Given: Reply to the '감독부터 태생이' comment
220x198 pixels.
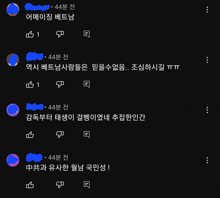Looking at the screenshot, I should (87, 135).
